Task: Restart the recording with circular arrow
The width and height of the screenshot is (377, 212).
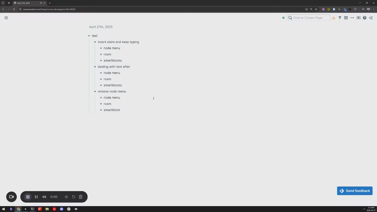Action: [74, 197]
